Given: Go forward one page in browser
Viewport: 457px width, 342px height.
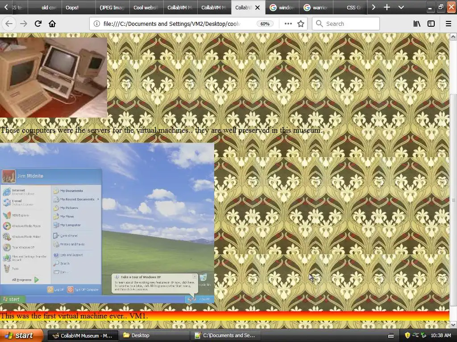Looking at the screenshot, I should (x=24, y=24).
